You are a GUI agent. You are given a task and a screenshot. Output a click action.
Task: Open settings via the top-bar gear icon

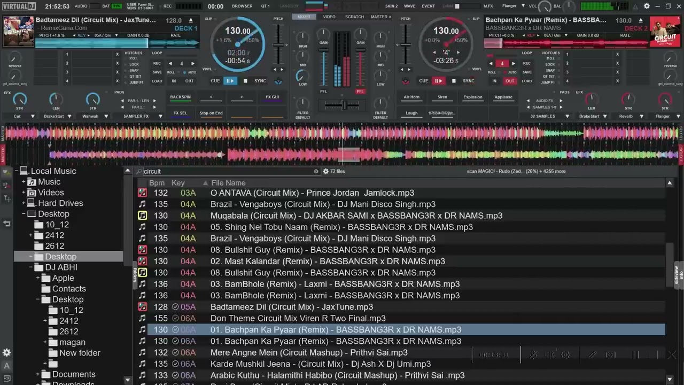coord(647,6)
